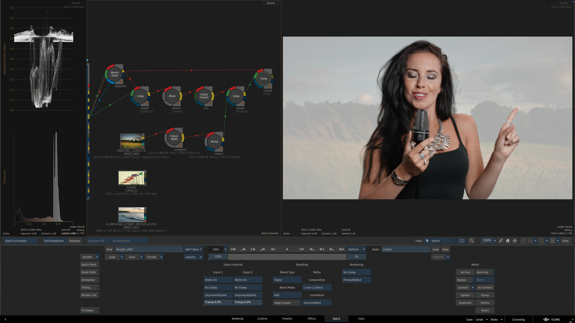575x323 pixels.
Task: Switch to the Timeline tab
Action: 287,319
